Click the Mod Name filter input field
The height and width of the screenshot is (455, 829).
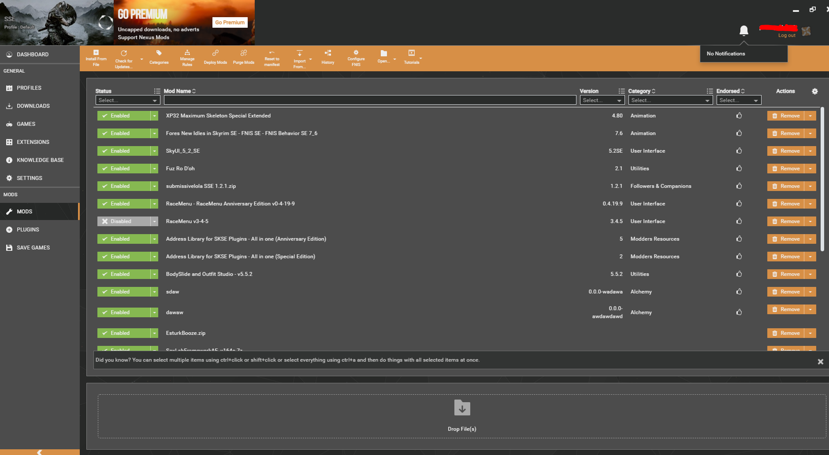[x=370, y=100]
